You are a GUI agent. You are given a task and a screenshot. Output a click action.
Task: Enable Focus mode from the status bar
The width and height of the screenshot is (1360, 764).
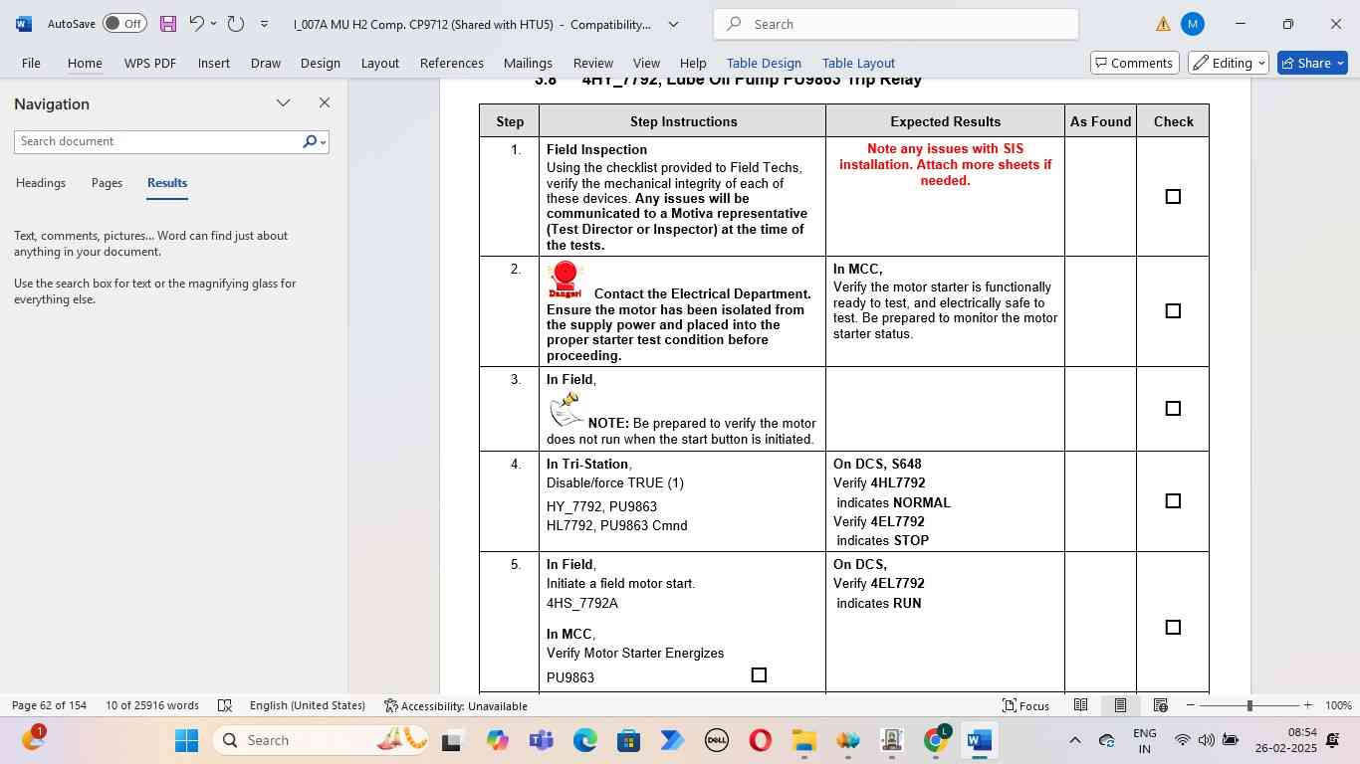pos(1025,705)
